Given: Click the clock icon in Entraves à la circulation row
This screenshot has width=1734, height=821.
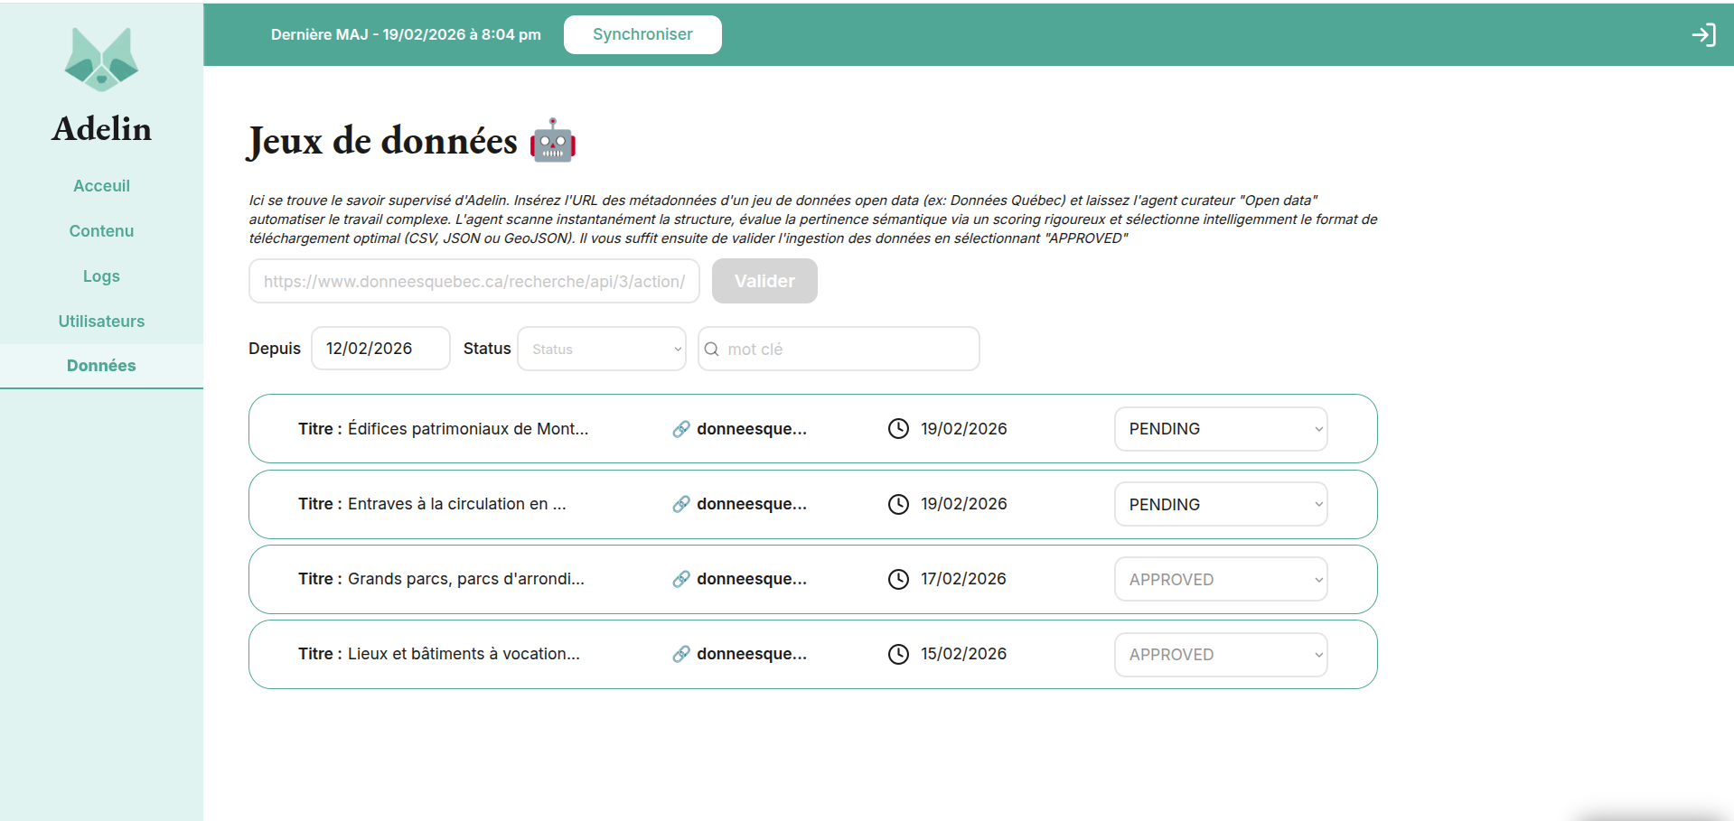Looking at the screenshot, I should [x=898, y=504].
